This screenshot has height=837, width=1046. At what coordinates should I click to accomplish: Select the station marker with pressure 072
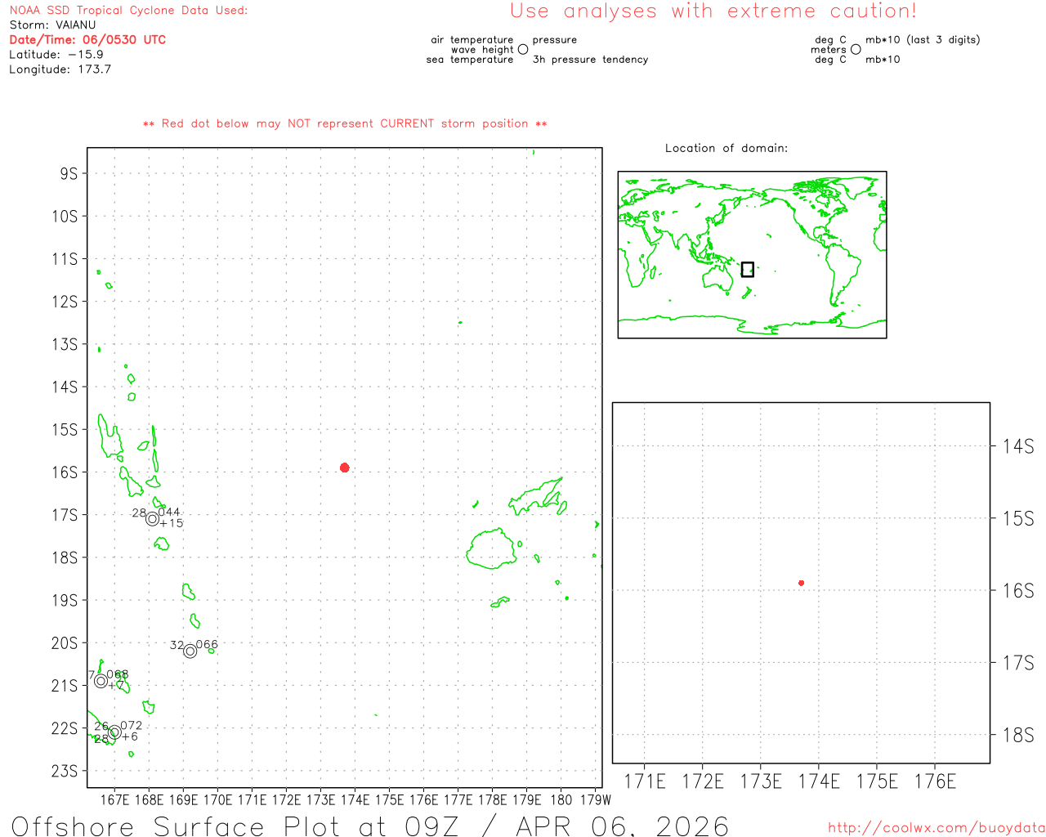pos(114,733)
